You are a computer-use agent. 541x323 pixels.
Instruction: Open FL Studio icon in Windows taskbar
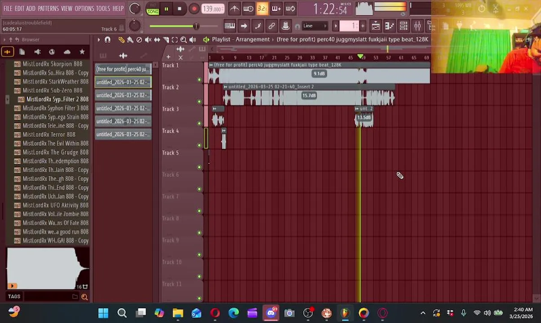click(345, 313)
